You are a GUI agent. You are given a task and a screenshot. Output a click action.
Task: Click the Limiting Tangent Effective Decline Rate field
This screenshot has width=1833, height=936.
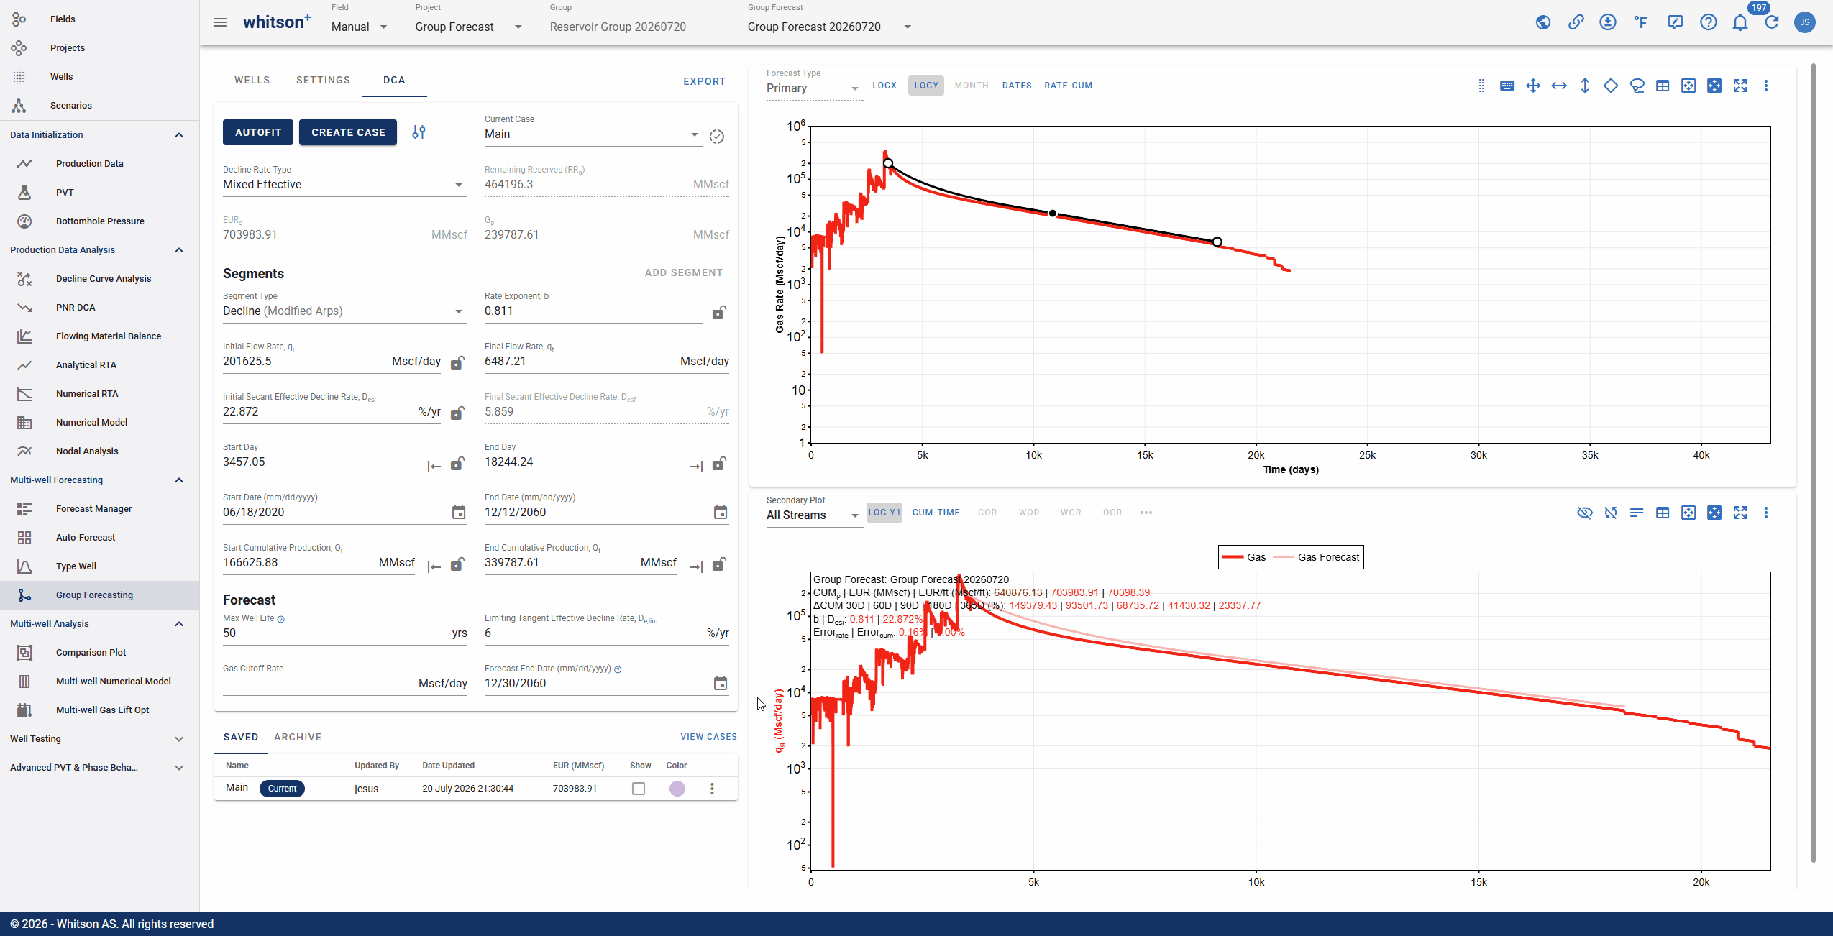pos(606,633)
